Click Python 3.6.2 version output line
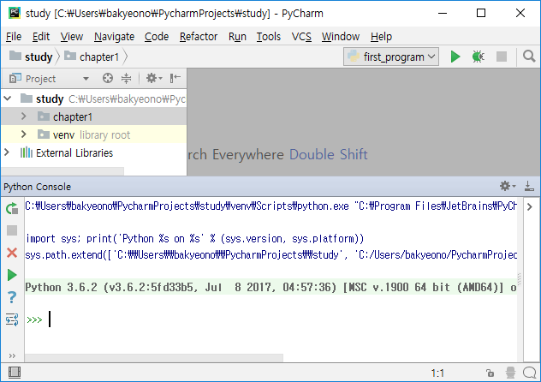The image size is (541, 382). [270, 287]
